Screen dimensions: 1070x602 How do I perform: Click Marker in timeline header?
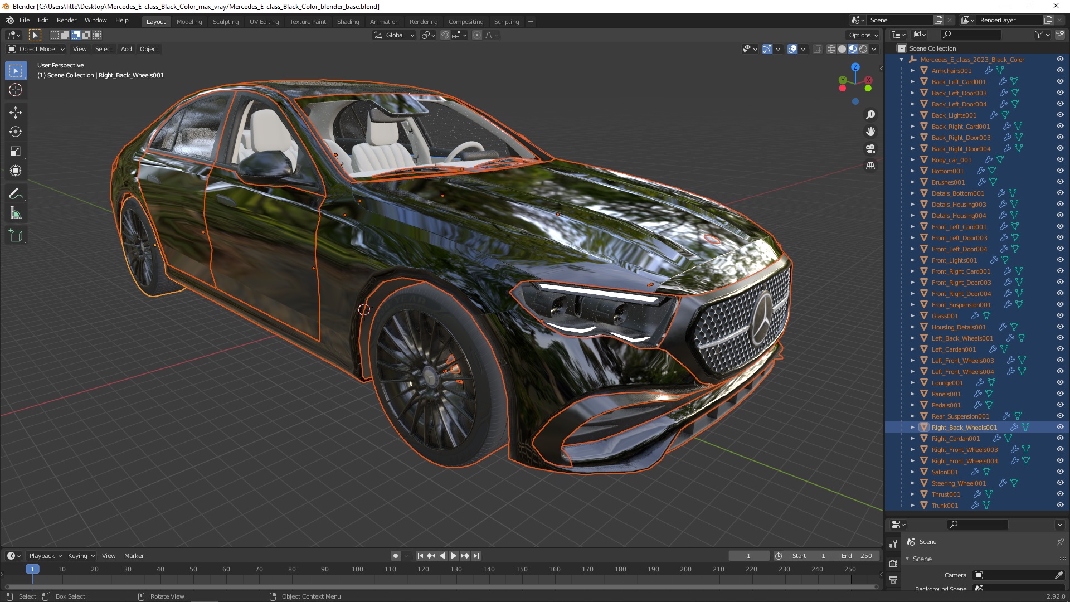tap(134, 556)
